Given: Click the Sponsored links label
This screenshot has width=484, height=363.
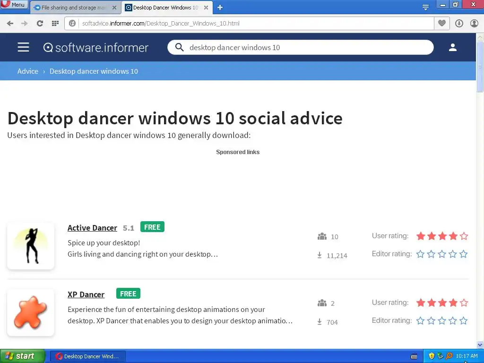Looking at the screenshot, I should [238, 152].
